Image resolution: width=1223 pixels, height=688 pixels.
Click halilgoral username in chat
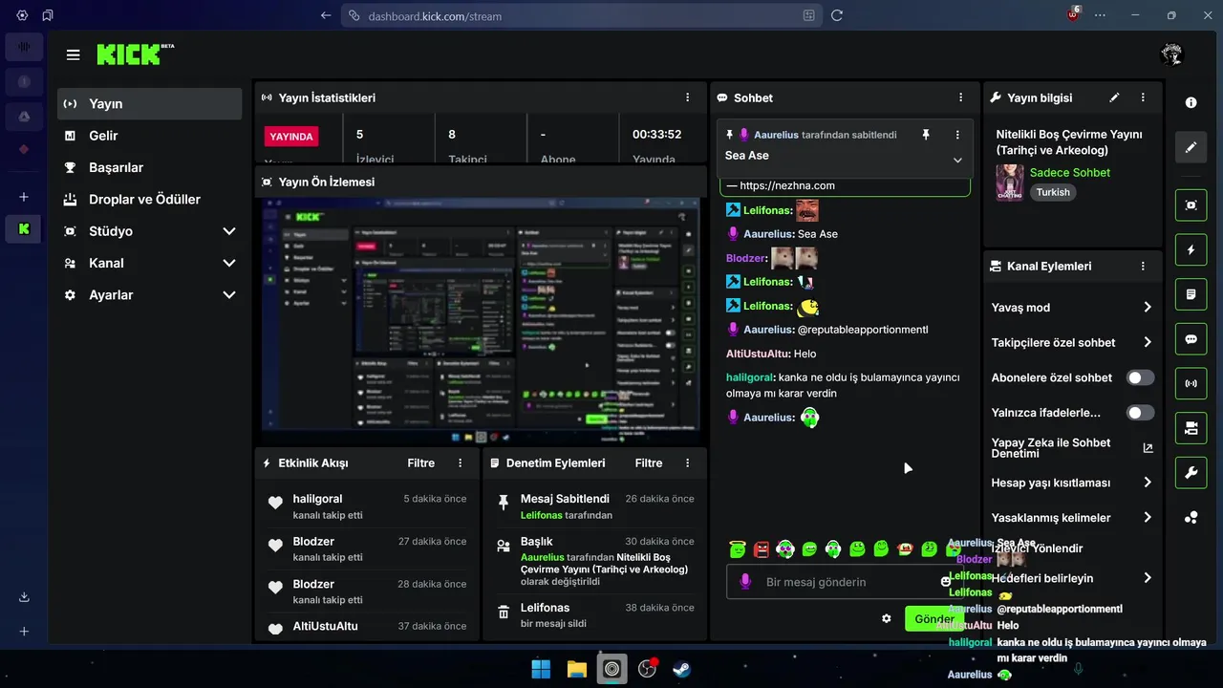(750, 377)
